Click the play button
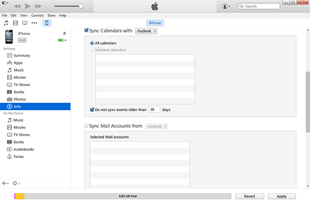The height and width of the screenshot is (204, 310). 28,6
